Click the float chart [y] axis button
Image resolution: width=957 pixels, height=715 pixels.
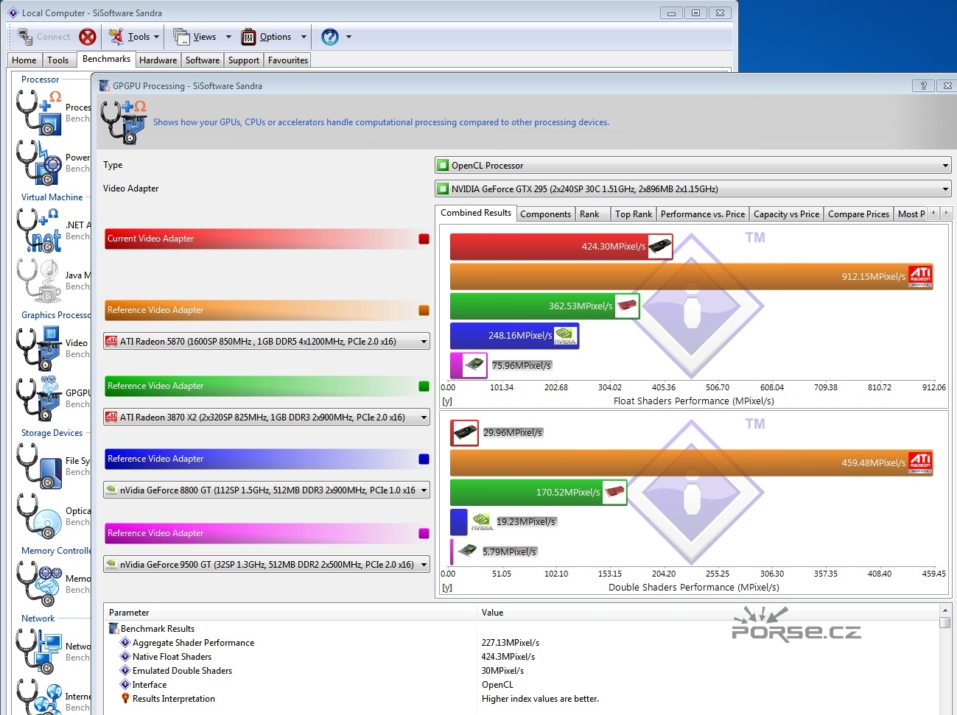[447, 401]
